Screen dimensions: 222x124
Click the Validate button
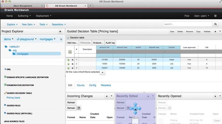tap(207, 31)
